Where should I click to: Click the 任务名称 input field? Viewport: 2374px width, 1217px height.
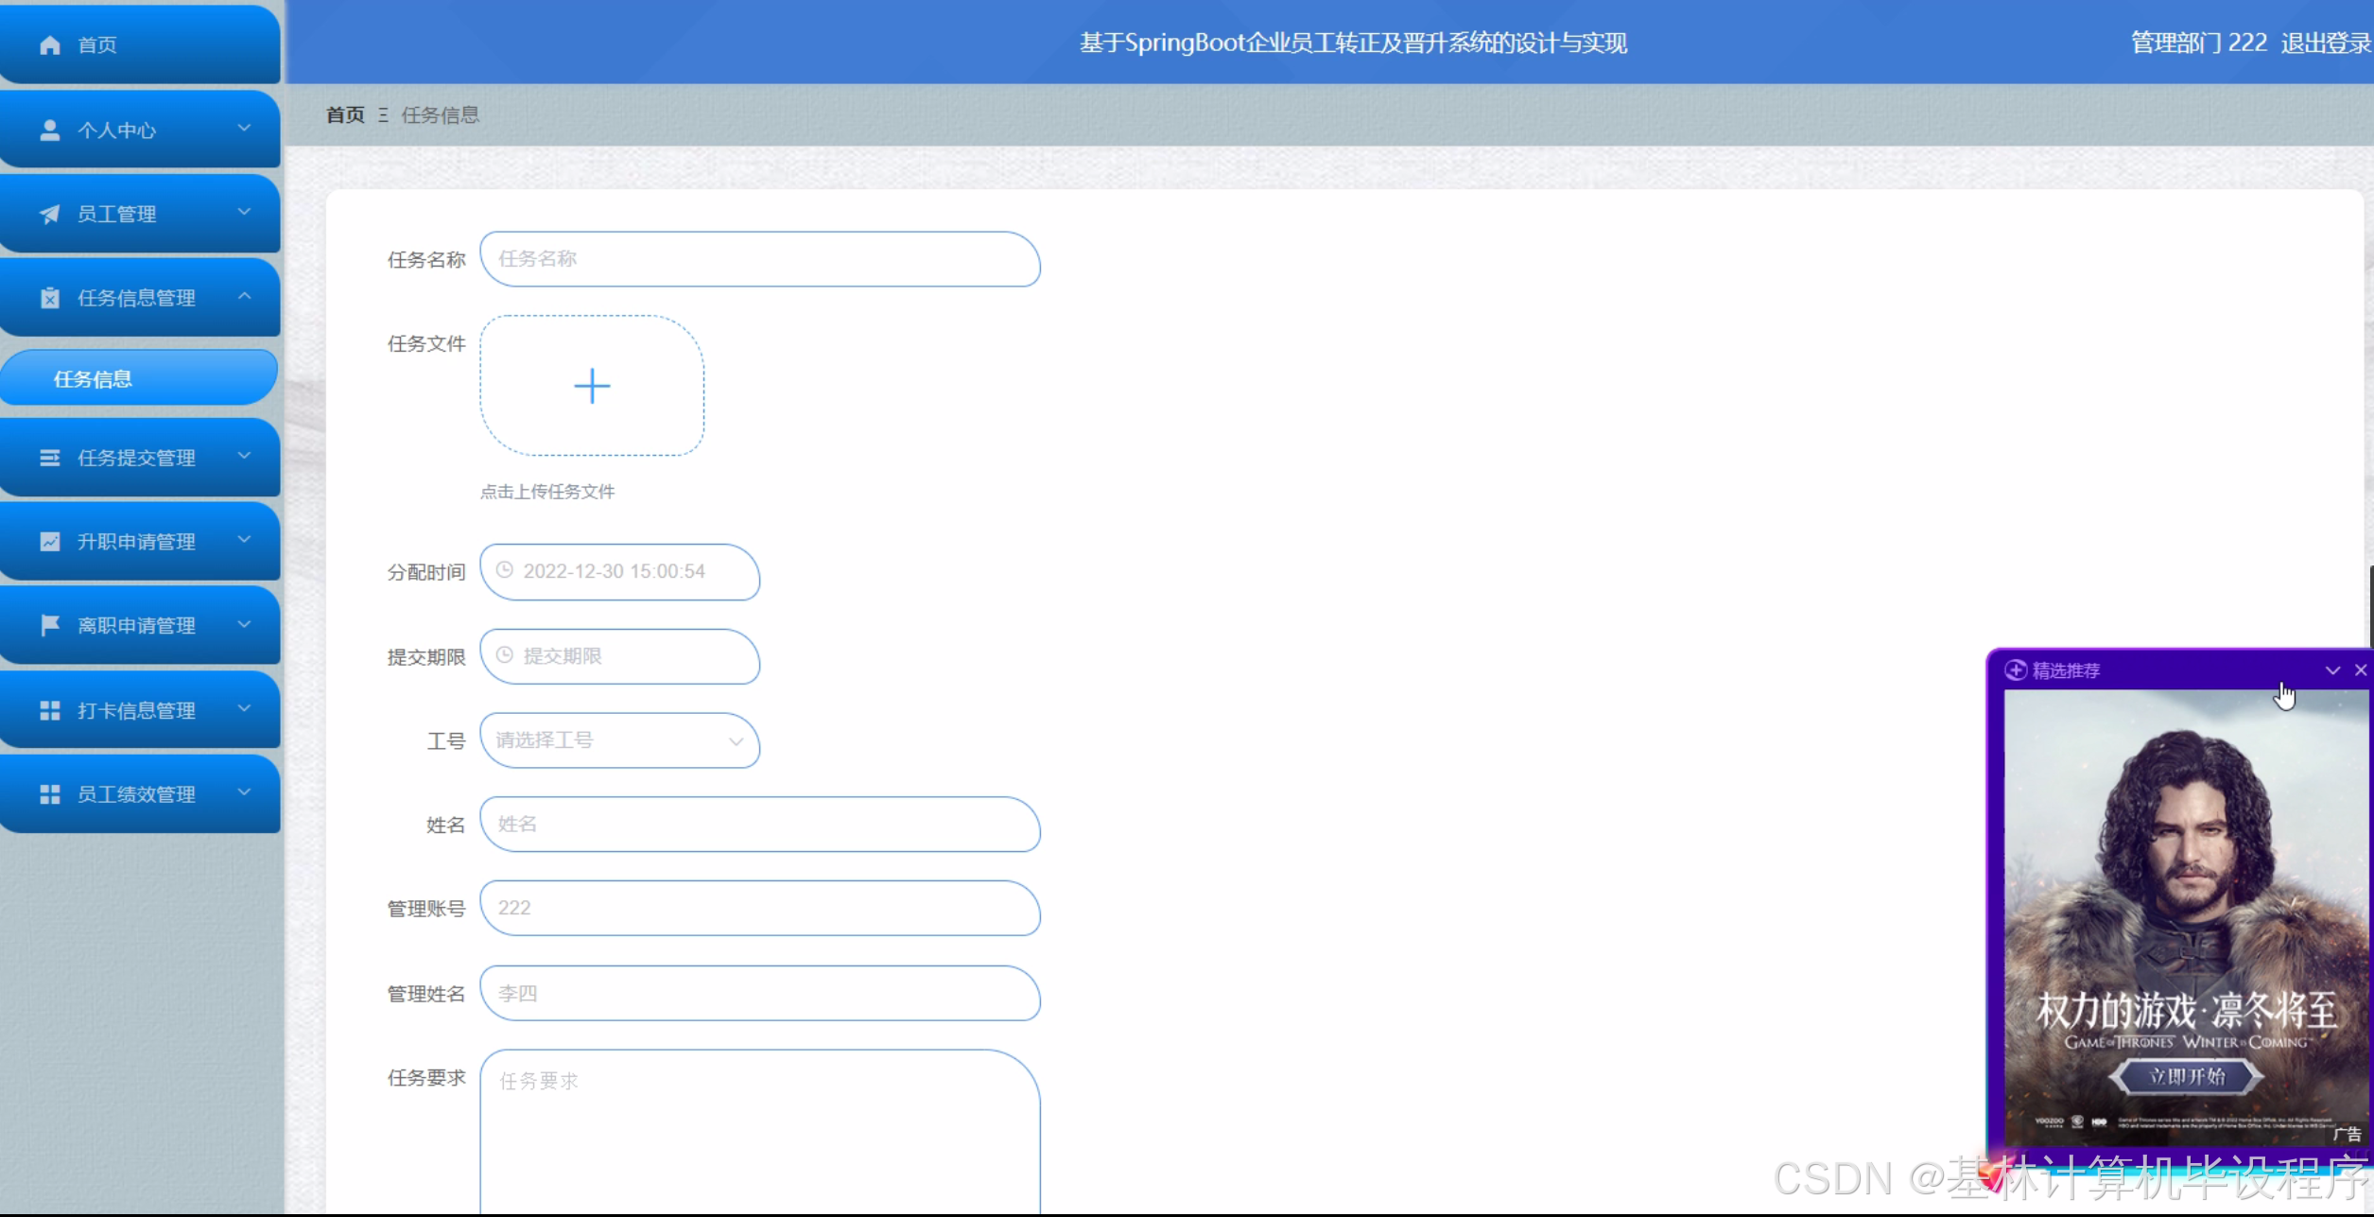759,260
